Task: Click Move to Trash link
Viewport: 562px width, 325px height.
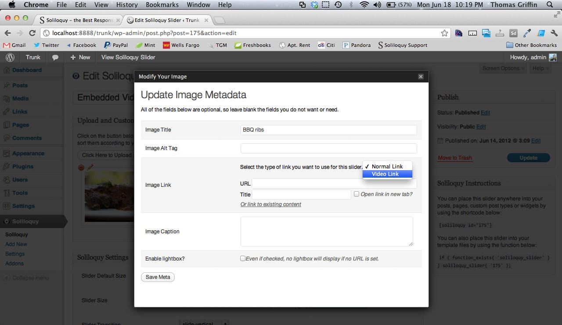Action: [455, 158]
